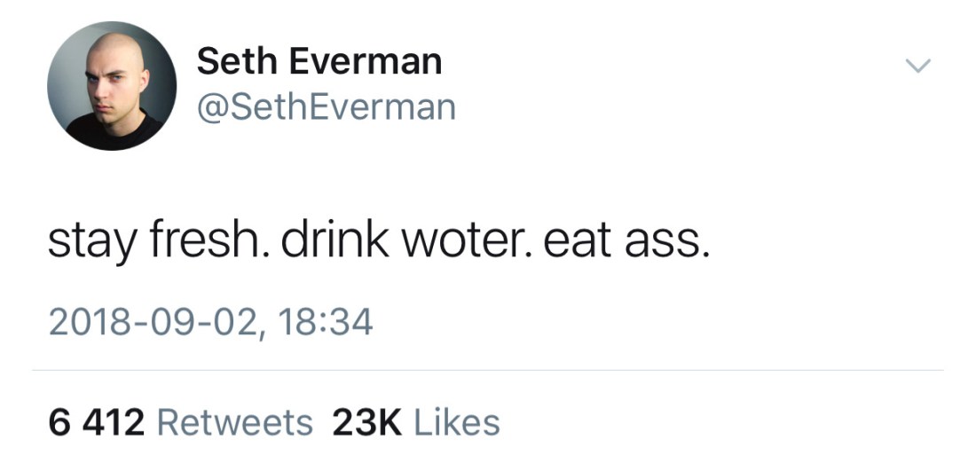
Task: Click the 6 412 retweet count
Action: coord(96,423)
